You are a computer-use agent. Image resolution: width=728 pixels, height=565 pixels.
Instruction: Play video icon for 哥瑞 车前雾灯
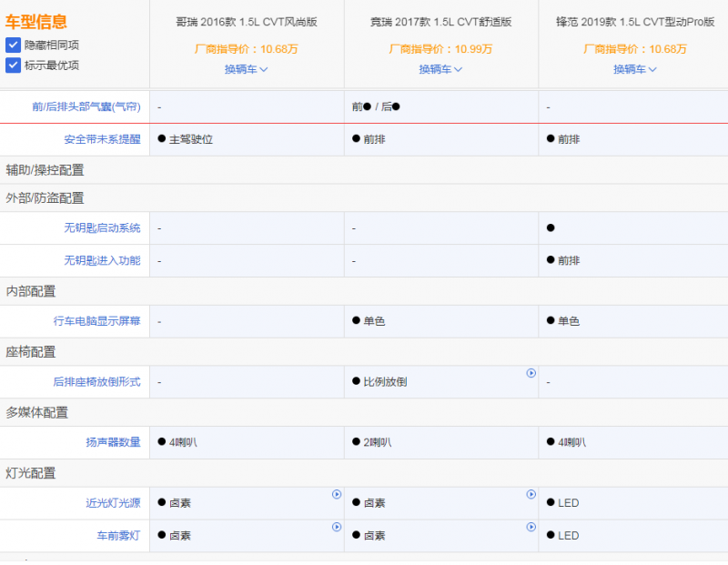337,527
